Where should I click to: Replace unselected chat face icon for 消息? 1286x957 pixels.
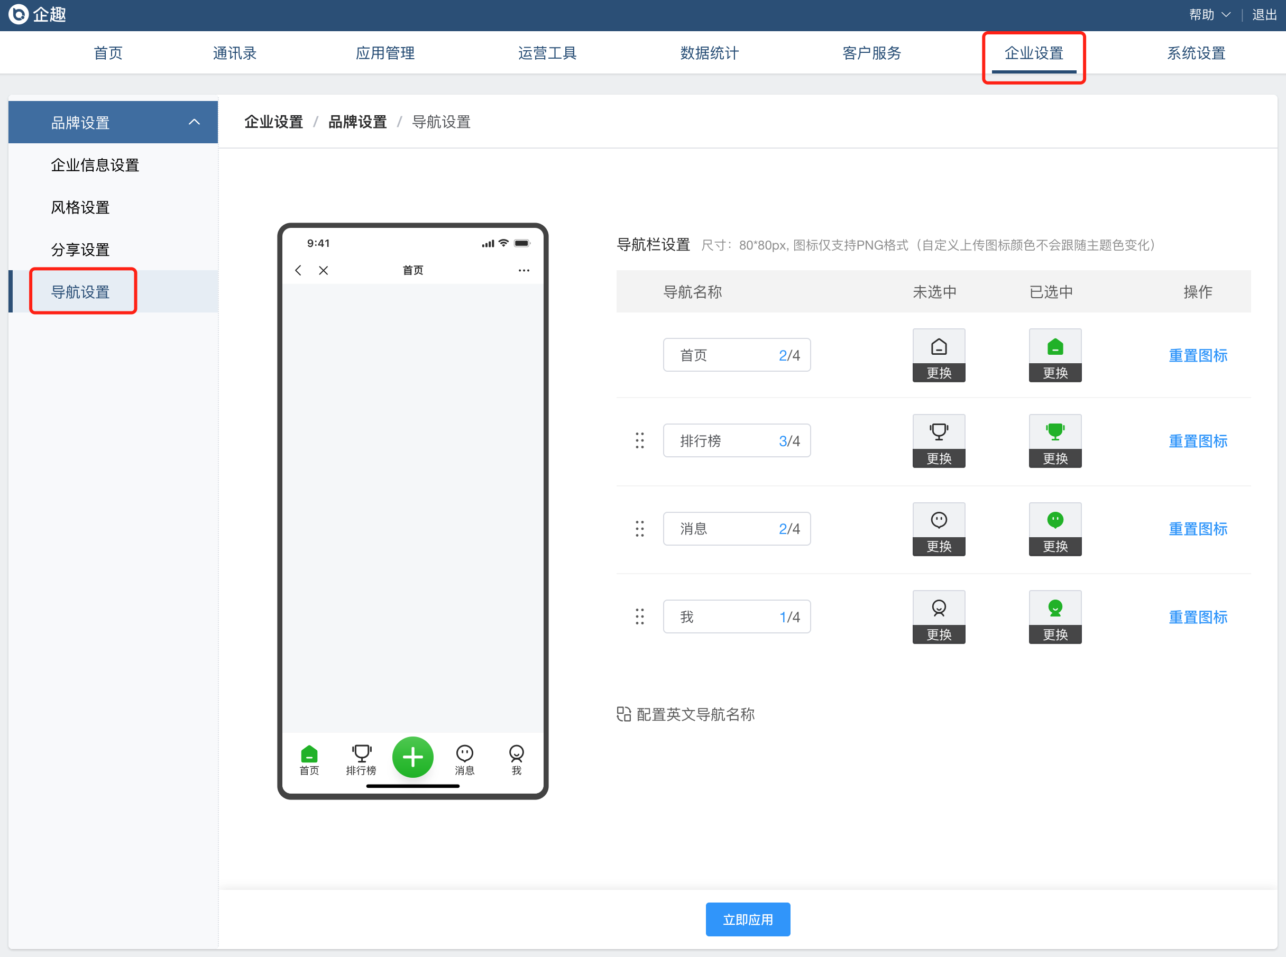point(939,546)
